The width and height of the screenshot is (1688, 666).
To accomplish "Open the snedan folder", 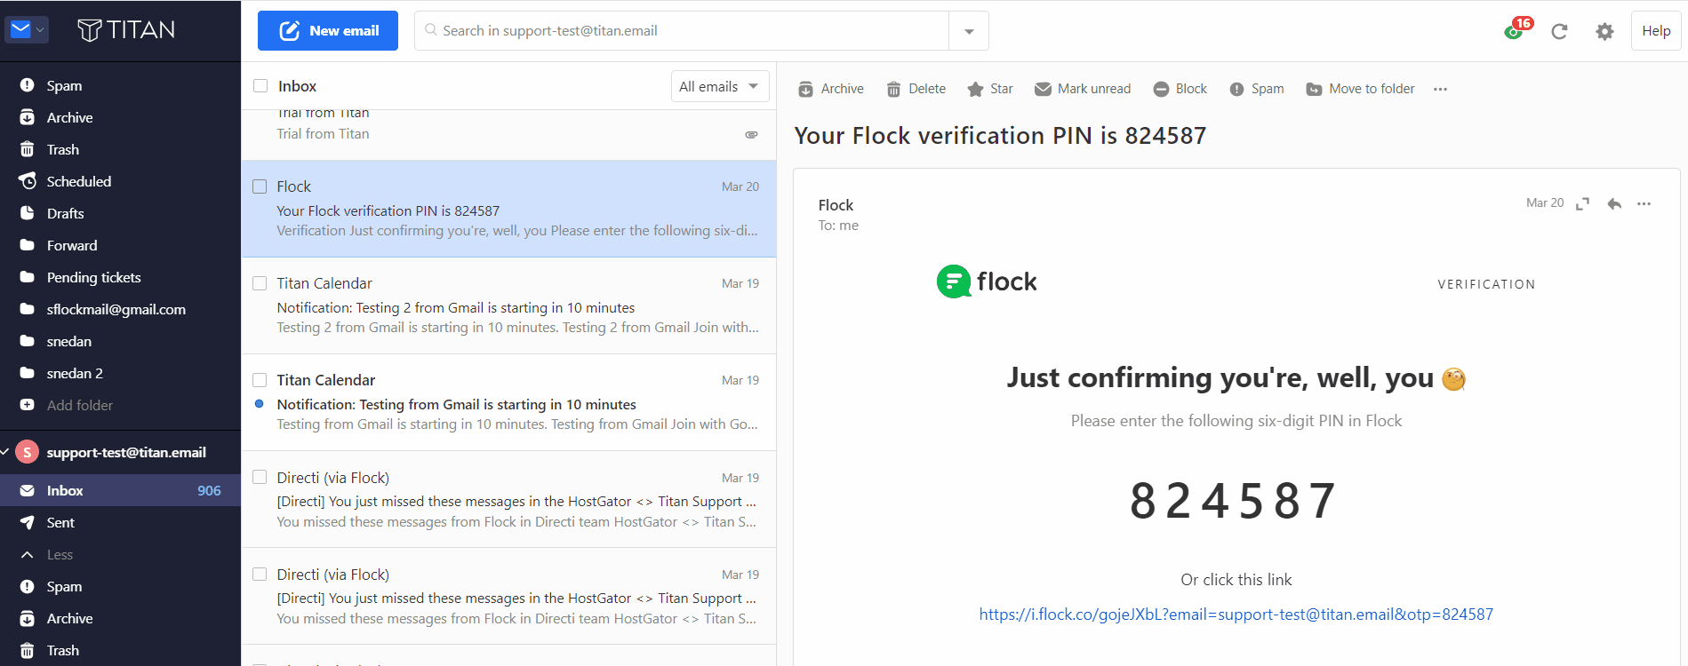I will (68, 341).
